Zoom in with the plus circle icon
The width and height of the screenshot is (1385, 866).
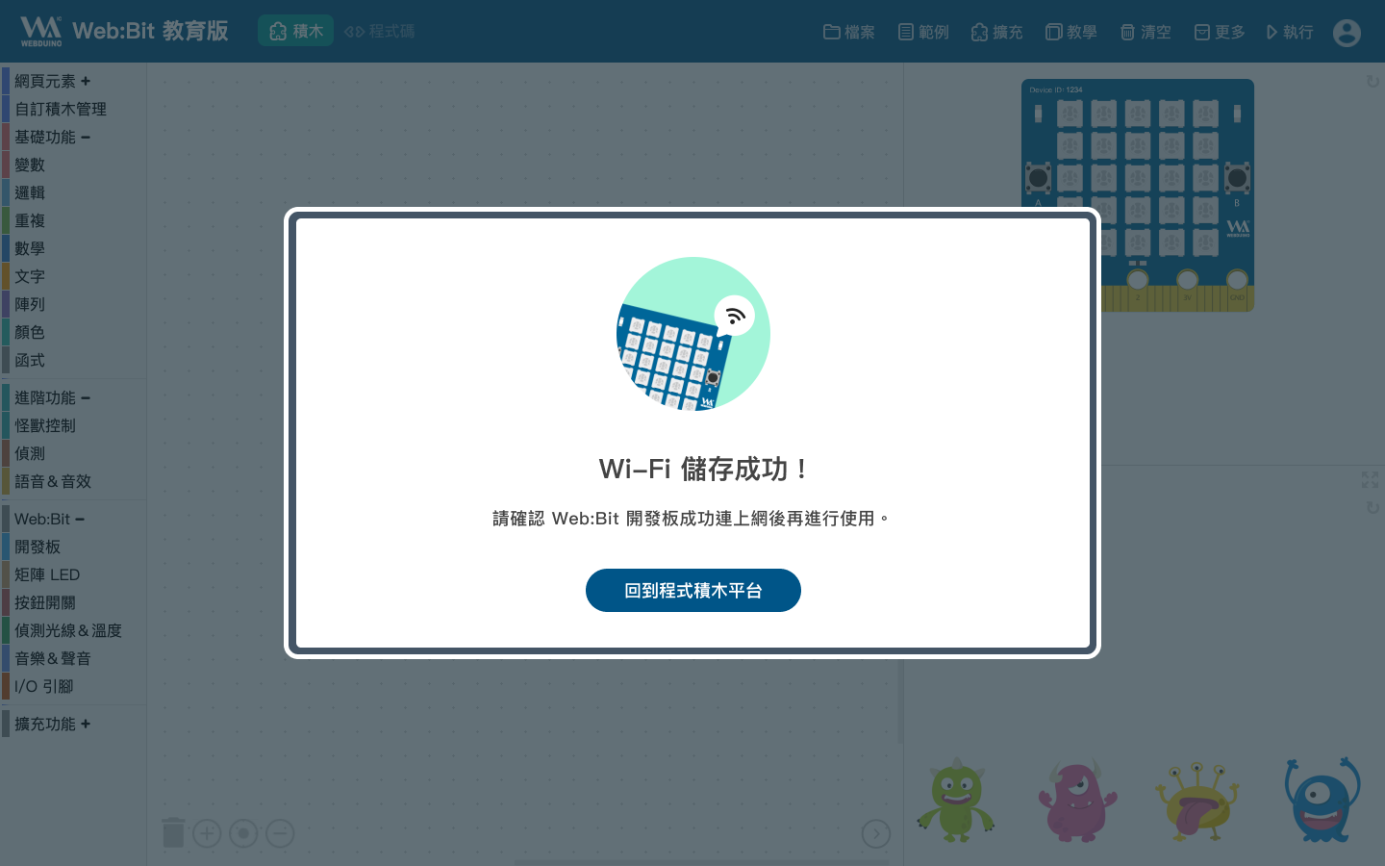click(207, 833)
